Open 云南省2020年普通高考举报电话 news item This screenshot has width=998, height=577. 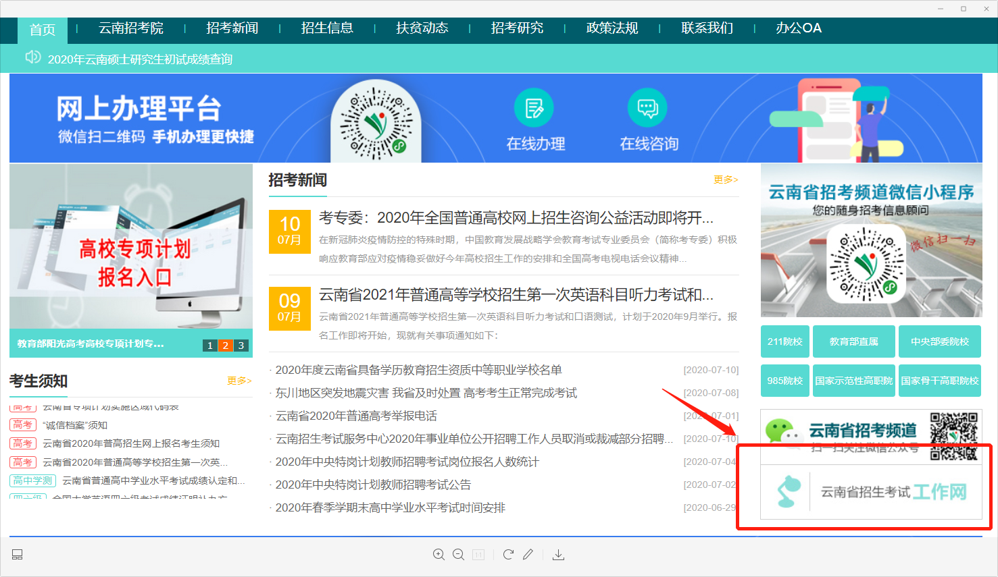pos(356,416)
